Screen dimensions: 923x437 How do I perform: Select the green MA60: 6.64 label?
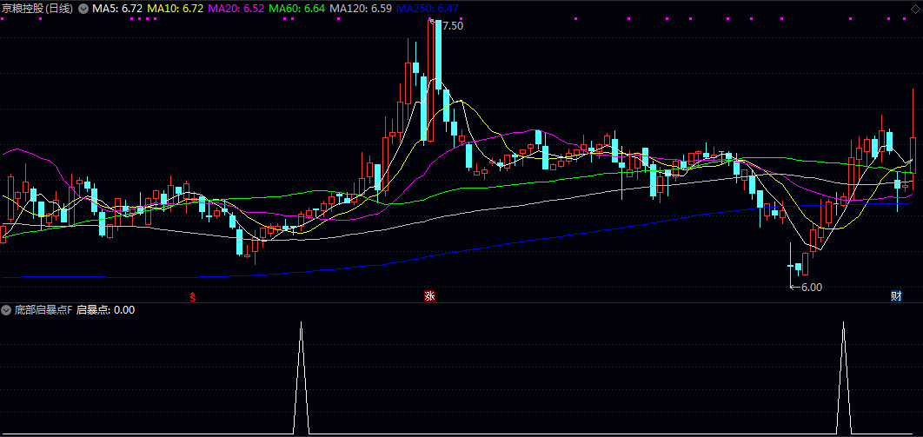[297, 9]
